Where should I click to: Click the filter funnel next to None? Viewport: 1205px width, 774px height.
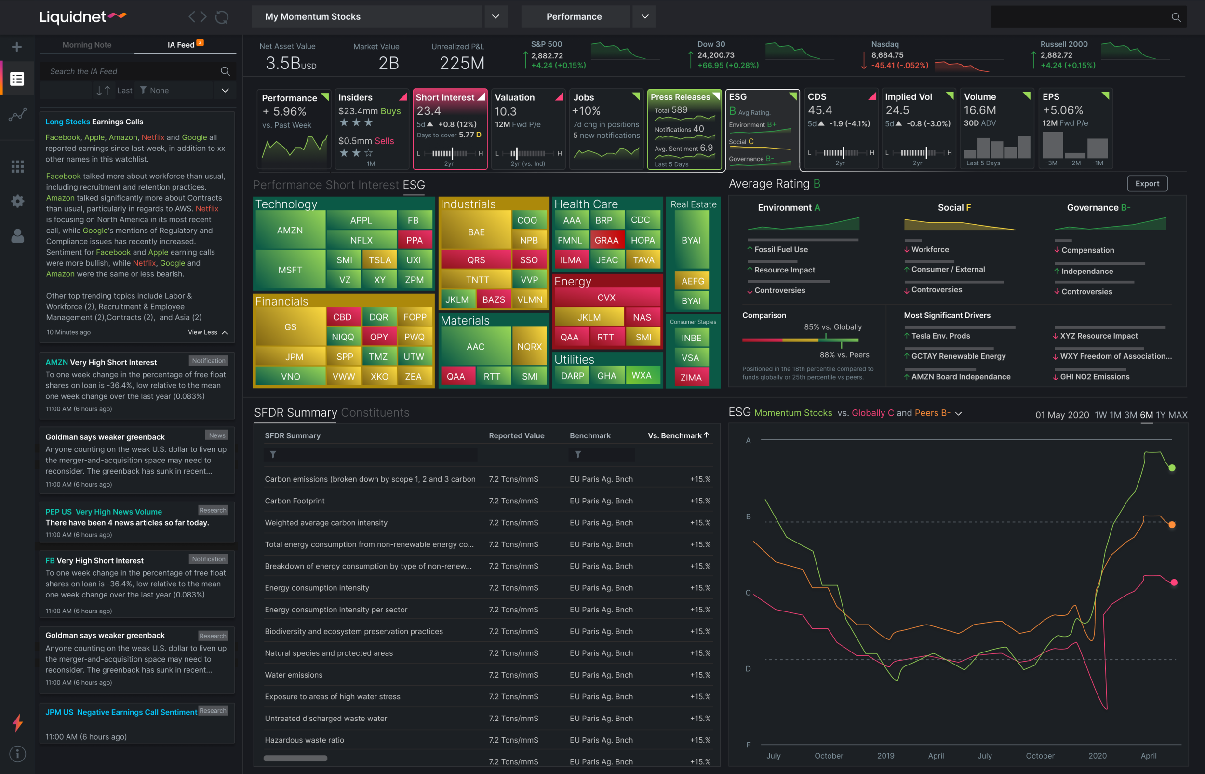pos(143,90)
